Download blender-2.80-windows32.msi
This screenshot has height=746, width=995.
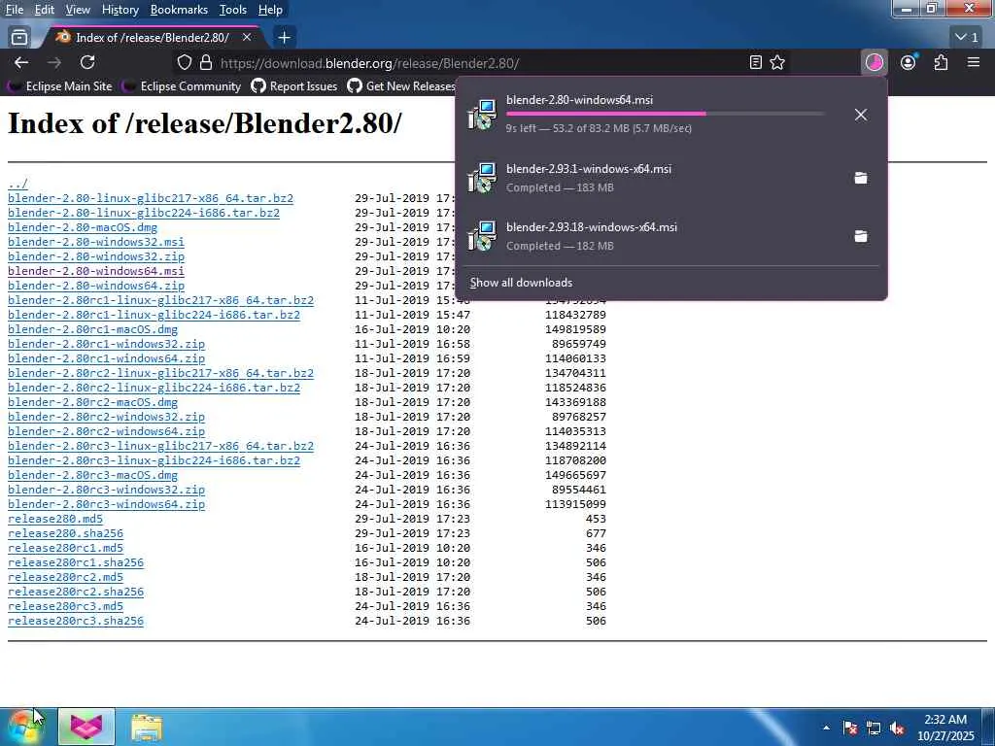(x=96, y=242)
